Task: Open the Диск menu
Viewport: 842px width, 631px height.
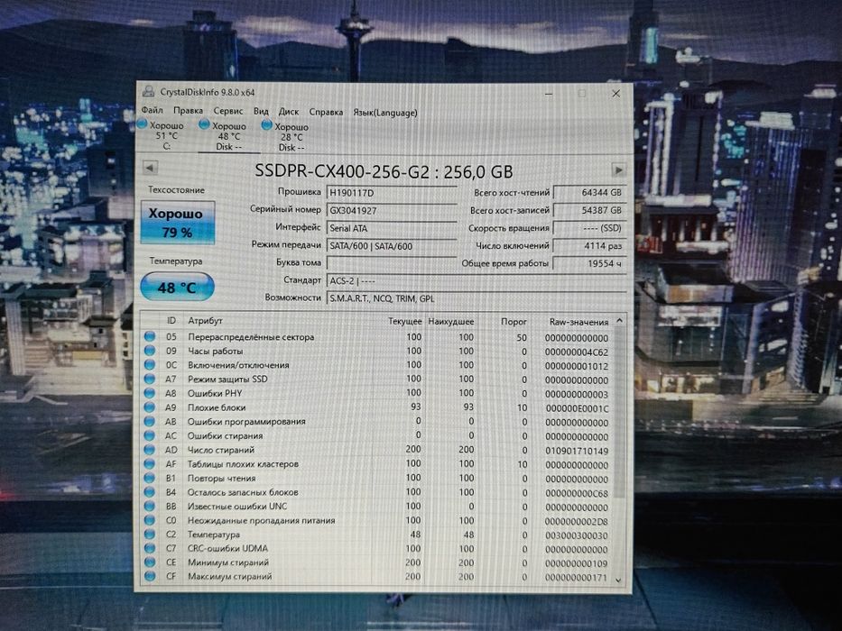Action: (x=289, y=112)
